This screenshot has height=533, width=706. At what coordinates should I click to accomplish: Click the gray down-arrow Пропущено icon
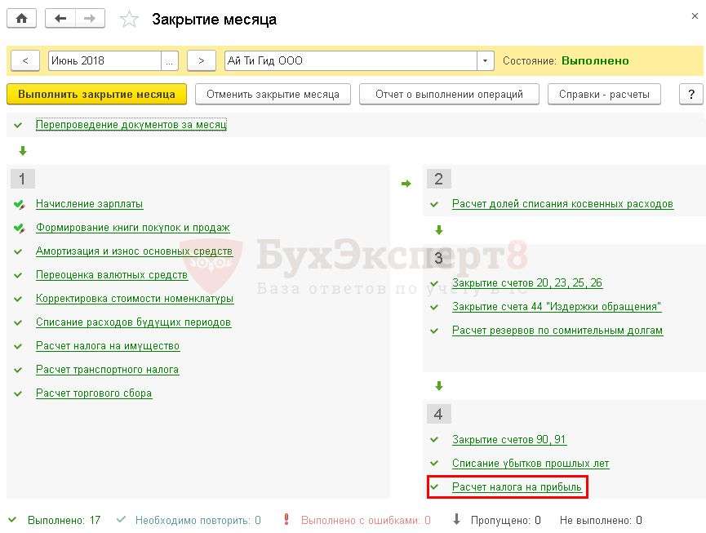456,519
